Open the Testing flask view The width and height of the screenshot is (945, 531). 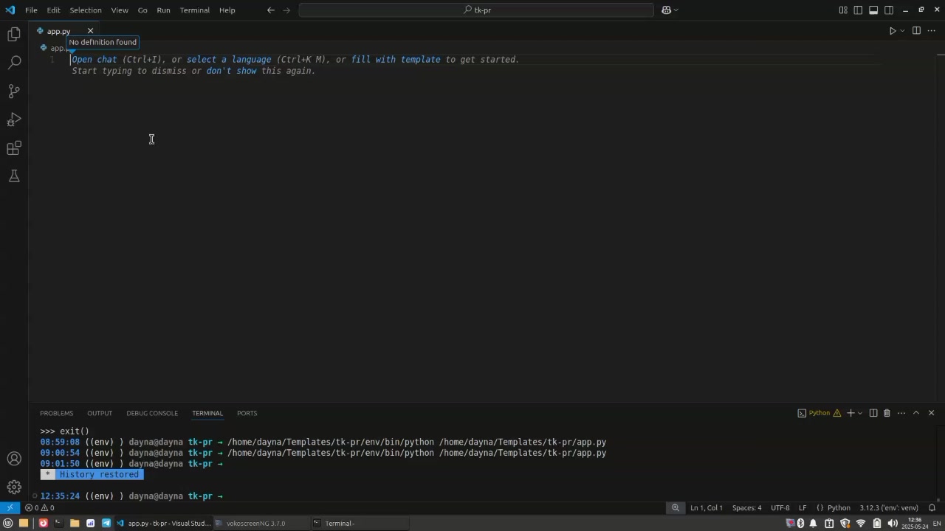(14, 176)
